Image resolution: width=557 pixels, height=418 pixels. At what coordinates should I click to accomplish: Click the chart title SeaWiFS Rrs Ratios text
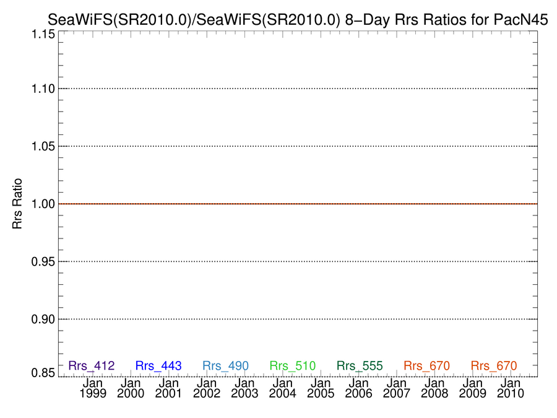pos(298,20)
